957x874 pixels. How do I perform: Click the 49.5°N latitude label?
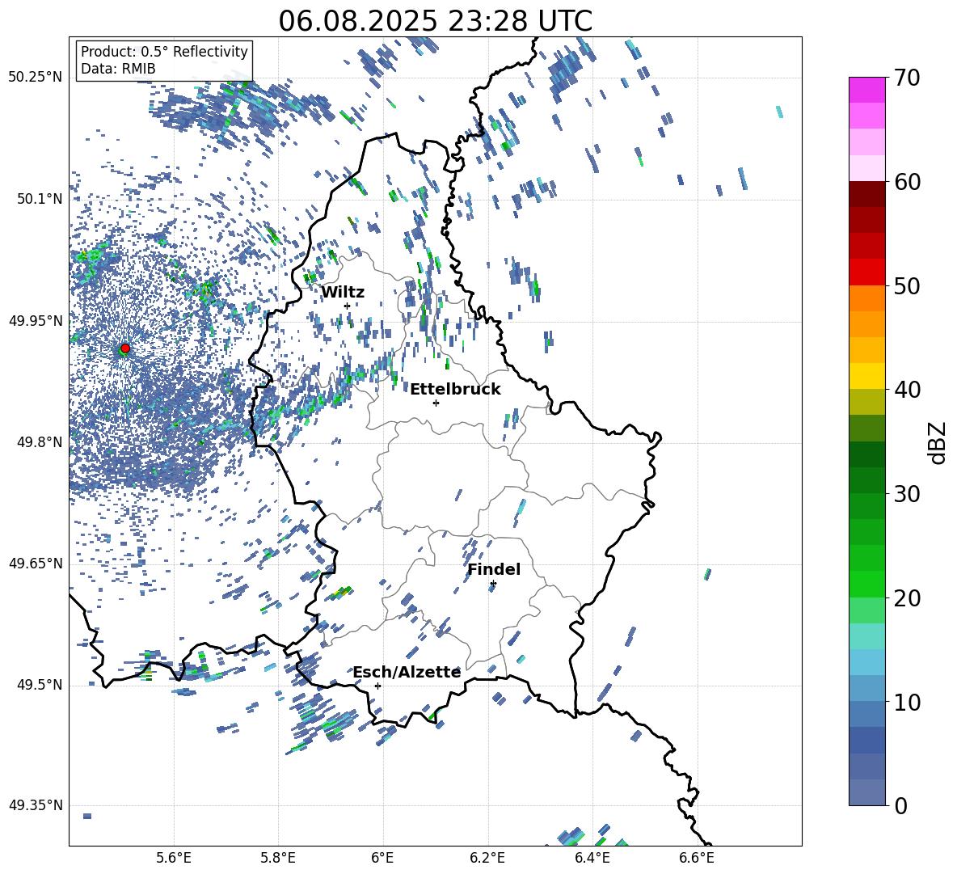pos(40,685)
